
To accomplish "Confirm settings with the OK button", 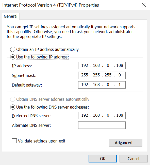I will click(103, 159).
